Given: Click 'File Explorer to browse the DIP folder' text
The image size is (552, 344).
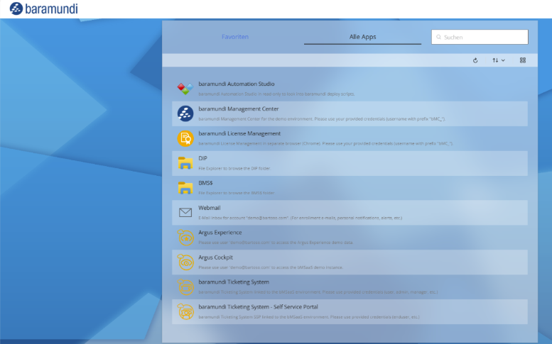Looking at the screenshot, I should click(x=234, y=168).
